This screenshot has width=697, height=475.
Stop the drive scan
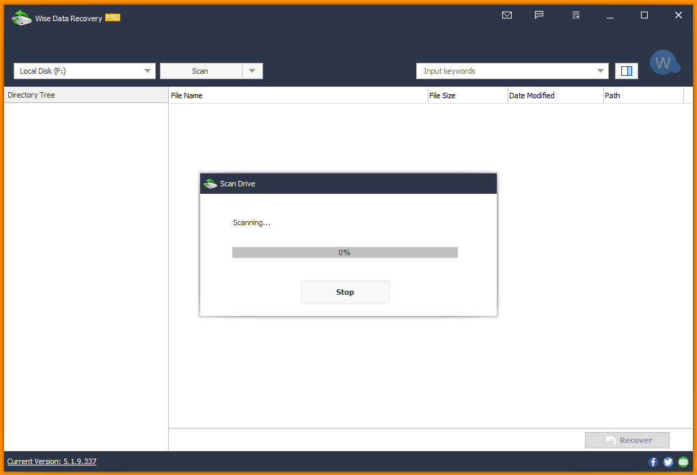pos(345,292)
